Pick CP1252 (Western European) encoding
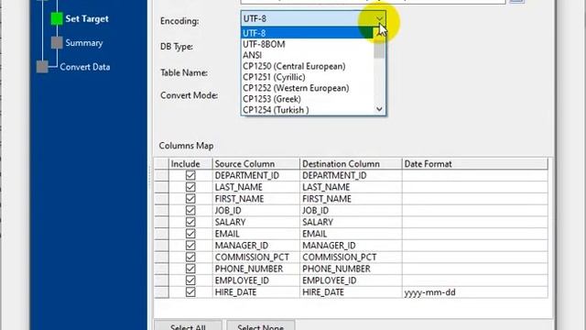This screenshot has height=330, width=586. click(x=308, y=88)
